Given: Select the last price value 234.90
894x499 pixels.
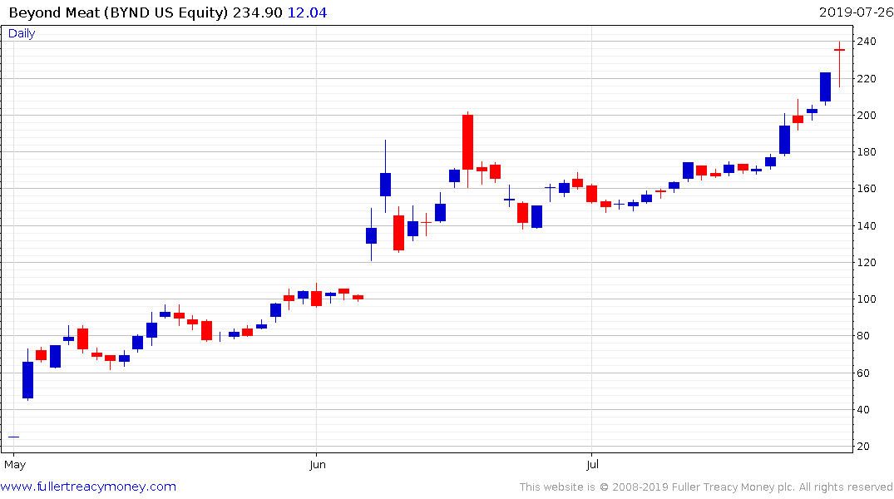Looking at the screenshot, I should [258, 12].
